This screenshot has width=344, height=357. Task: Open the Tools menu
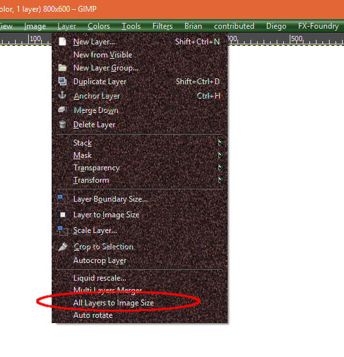[131, 26]
